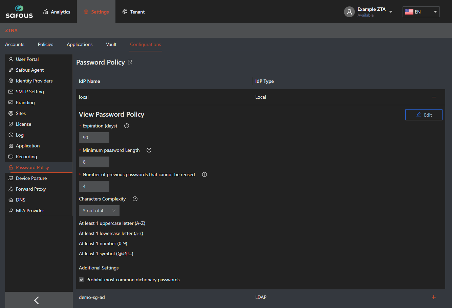Open the Characters Complexity 3 out of 4 dropdown
This screenshot has width=452, height=308.
99,211
